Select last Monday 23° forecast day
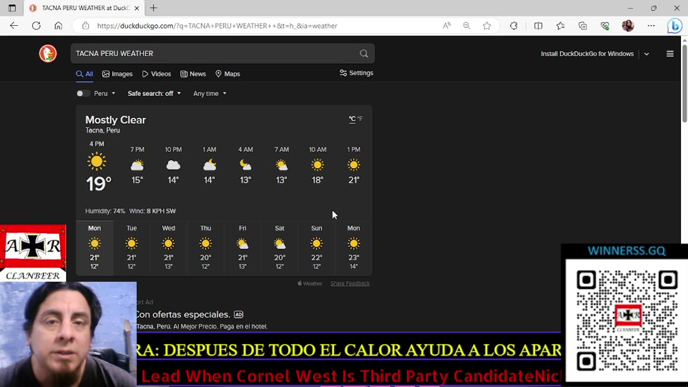Screen dimensions: 688x387 pos(354,247)
